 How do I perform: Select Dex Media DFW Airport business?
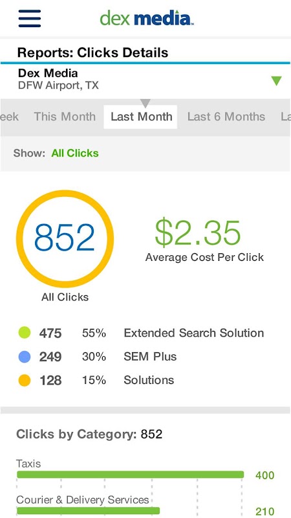click(58, 79)
